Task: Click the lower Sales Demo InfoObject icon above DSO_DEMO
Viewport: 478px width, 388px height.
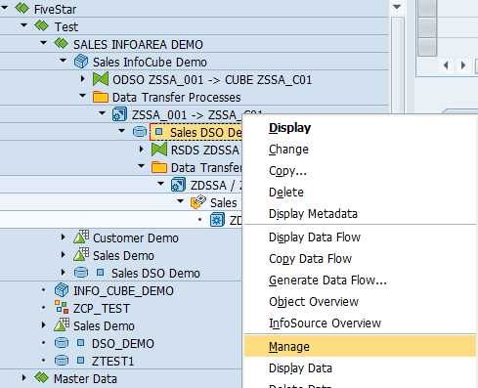Action: click(62, 324)
